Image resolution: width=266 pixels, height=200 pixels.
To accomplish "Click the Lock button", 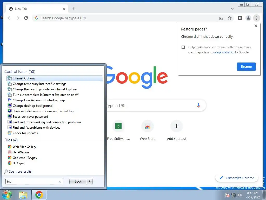I will pos(78,182).
